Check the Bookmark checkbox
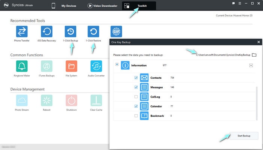This screenshot has height=150, width=263. (136, 116)
